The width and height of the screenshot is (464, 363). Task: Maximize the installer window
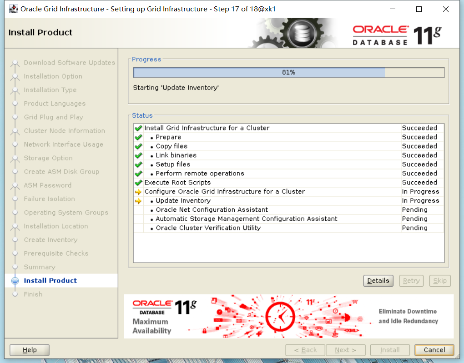click(419, 9)
